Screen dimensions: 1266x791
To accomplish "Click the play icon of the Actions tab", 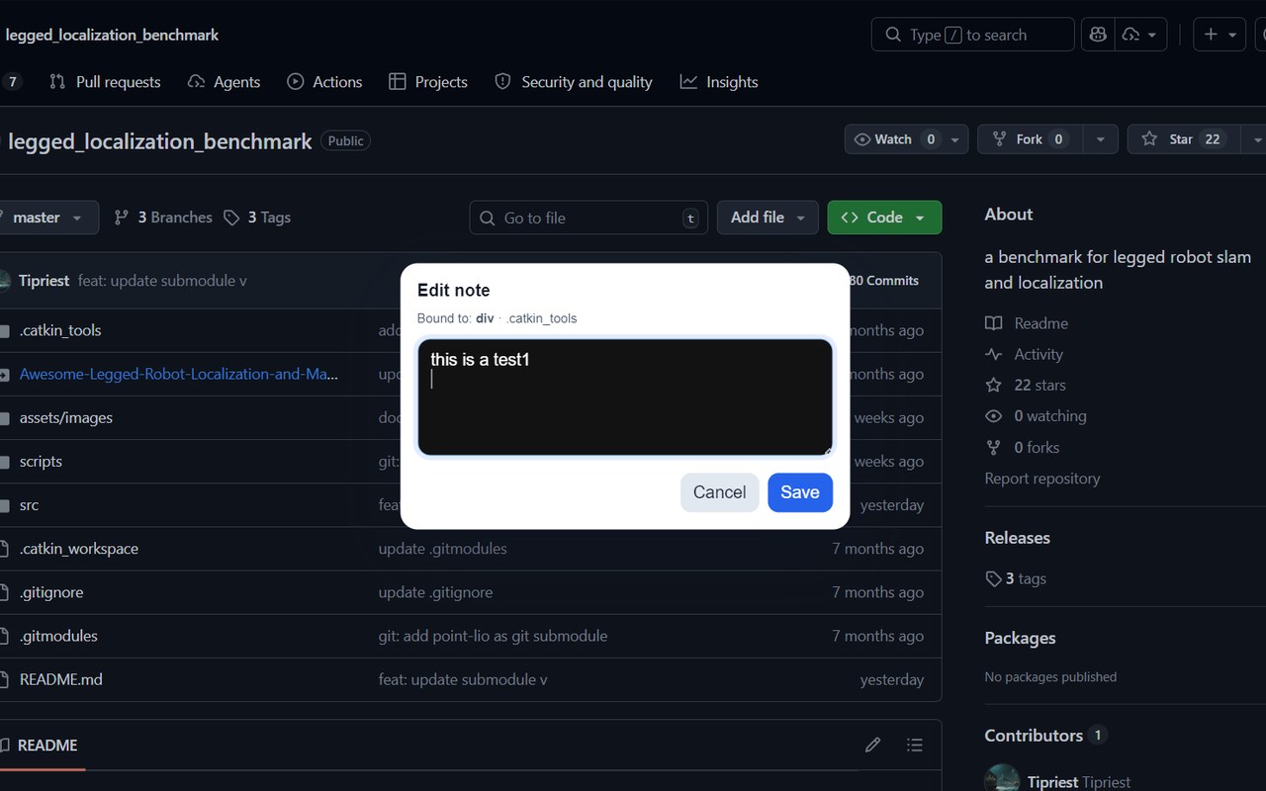I will (x=296, y=82).
